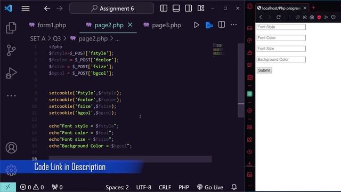Expand the SET A breadcrumb
341x192 pixels.
[x=38, y=39]
